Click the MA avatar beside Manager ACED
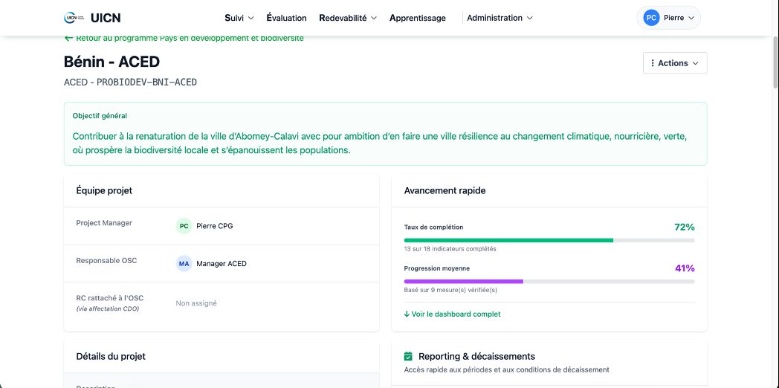The image size is (779, 388). tap(184, 263)
